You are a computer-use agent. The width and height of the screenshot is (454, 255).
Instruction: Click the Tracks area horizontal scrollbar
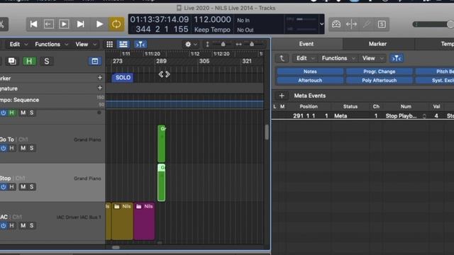point(116,247)
